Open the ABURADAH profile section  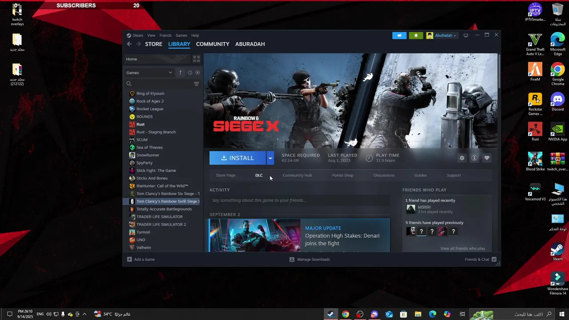[250, 44]
